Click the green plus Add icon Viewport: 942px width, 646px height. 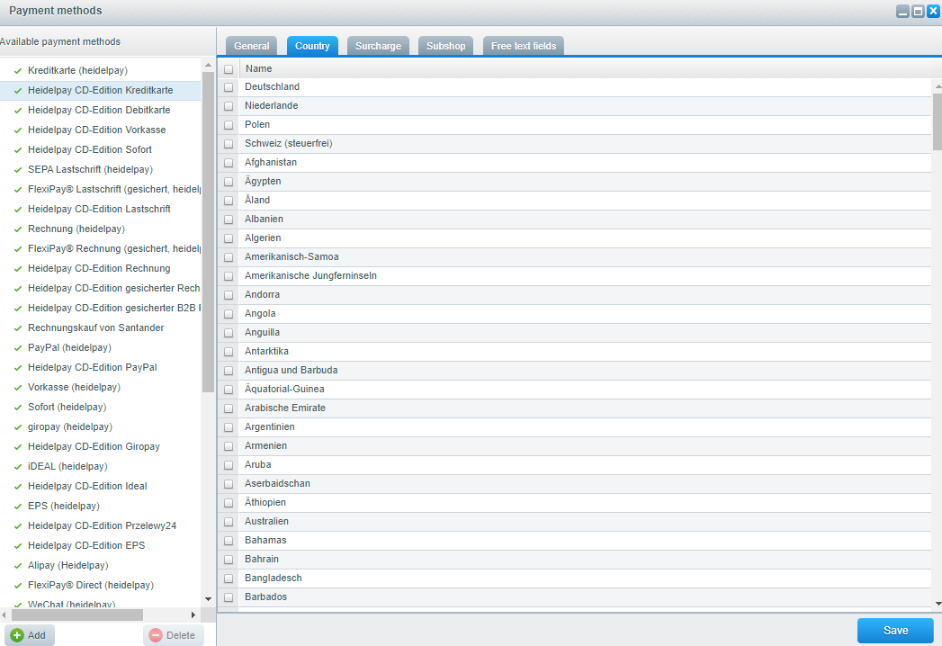pyautogui.click(x=17, y=635)
